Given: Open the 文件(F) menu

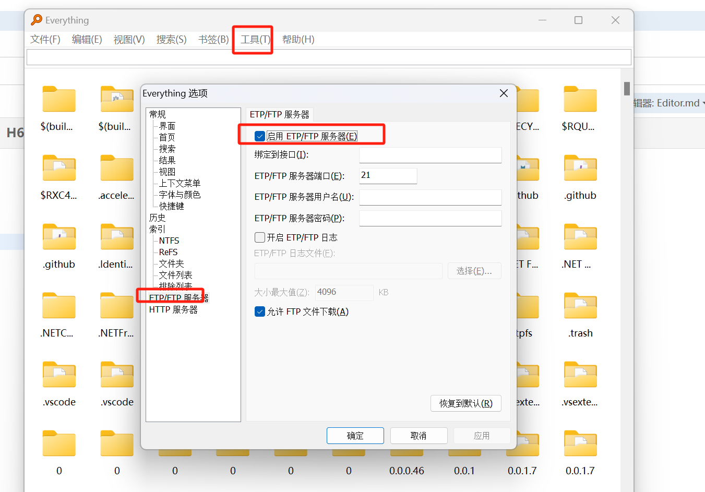Looking at the screenshot, I should [x=45, y=39].
